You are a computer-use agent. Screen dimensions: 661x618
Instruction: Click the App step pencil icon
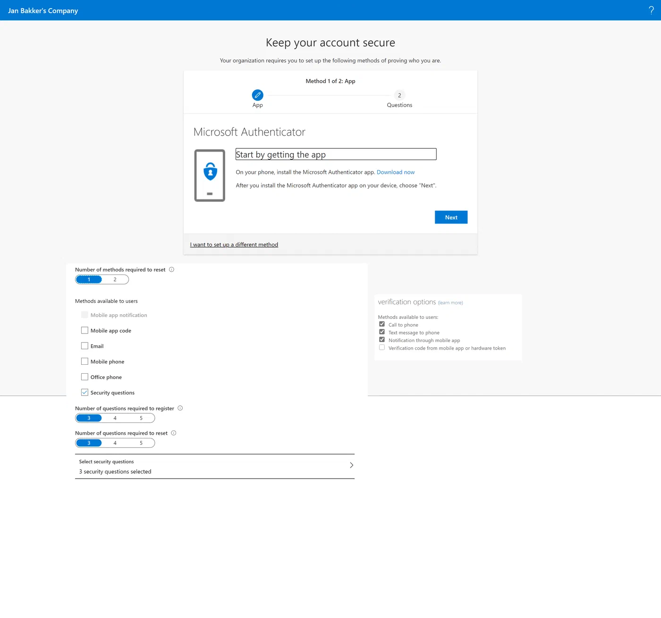click(x=257, y=95)
